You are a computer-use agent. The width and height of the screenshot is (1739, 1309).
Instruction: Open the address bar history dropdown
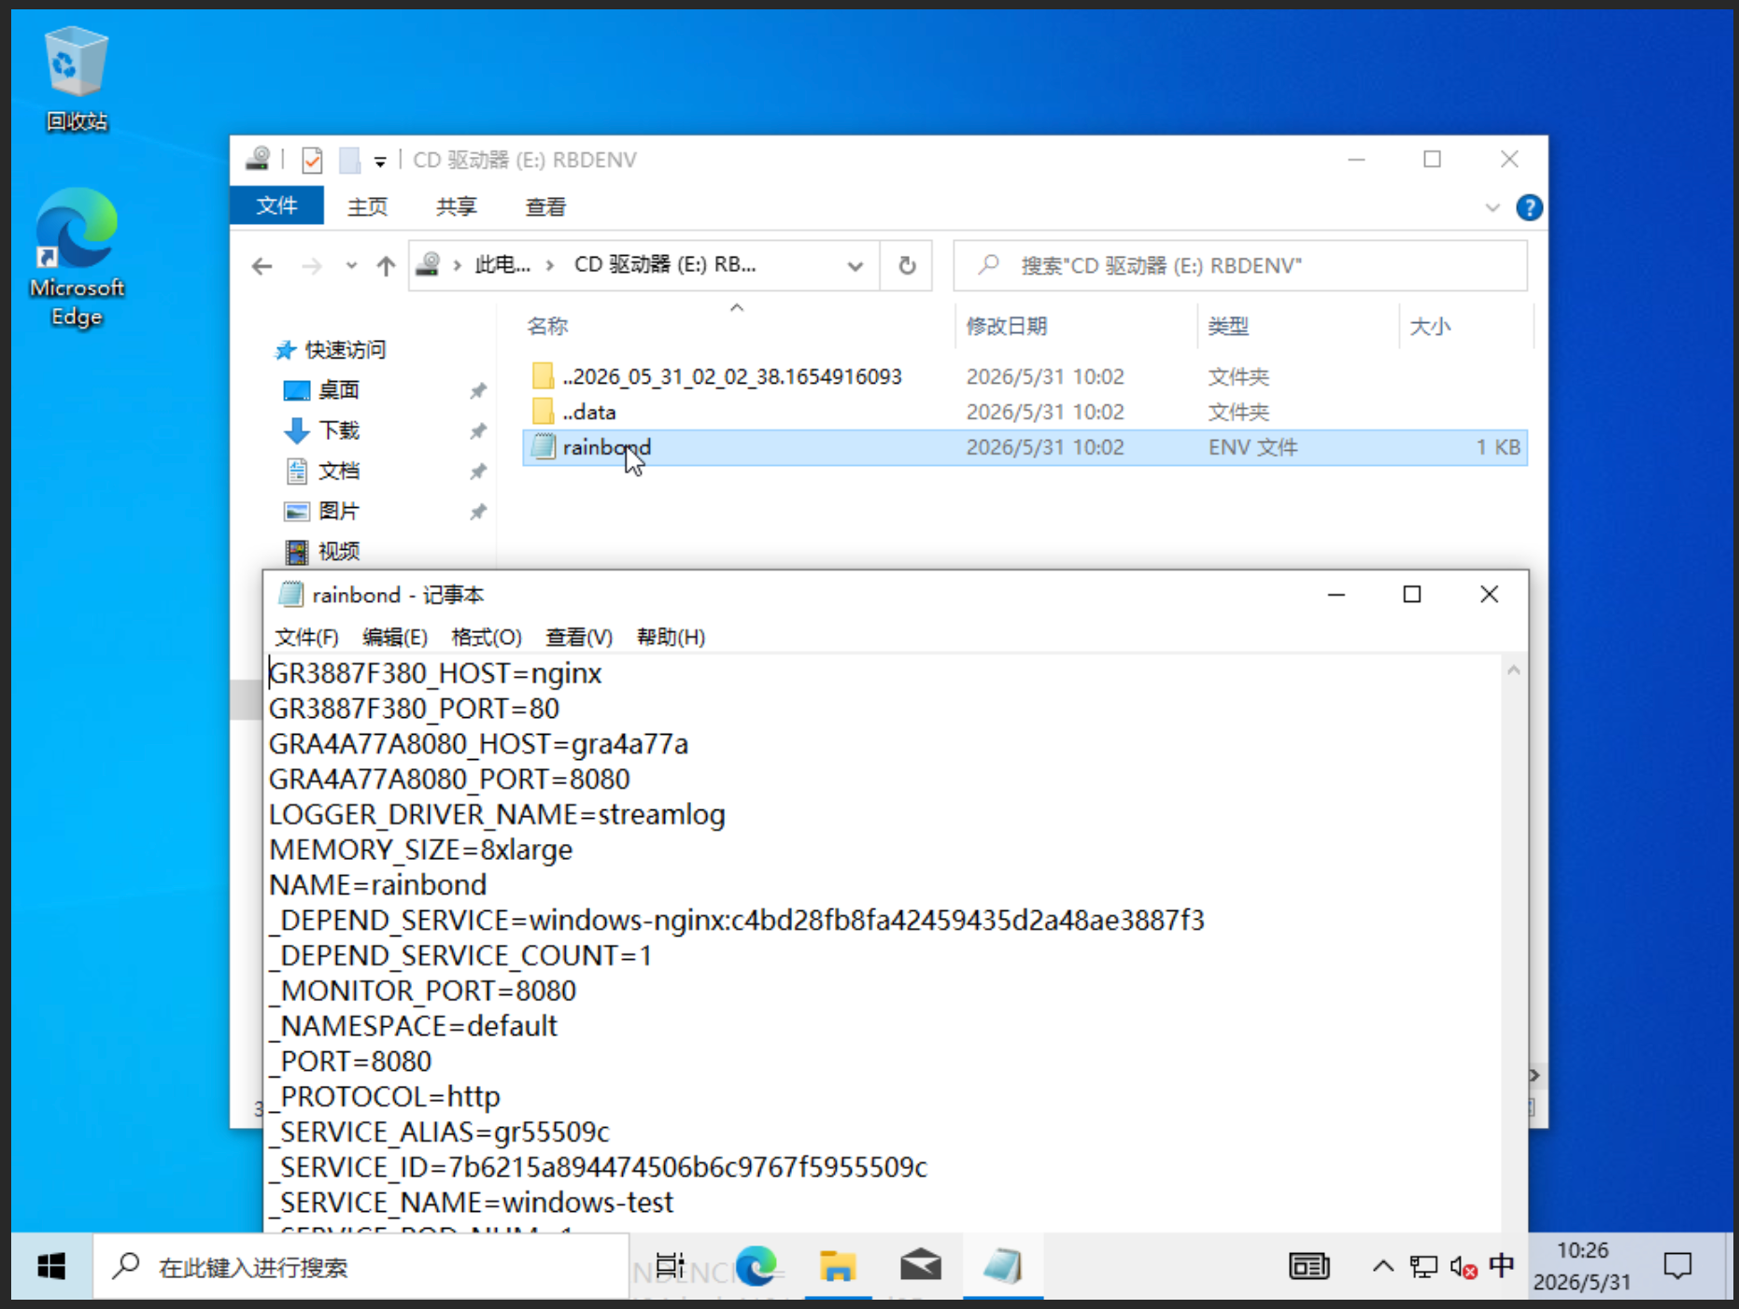855,266
